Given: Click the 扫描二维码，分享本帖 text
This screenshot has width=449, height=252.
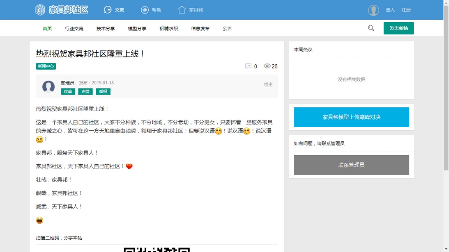Looking at the screenshot, I should (59, 238).
